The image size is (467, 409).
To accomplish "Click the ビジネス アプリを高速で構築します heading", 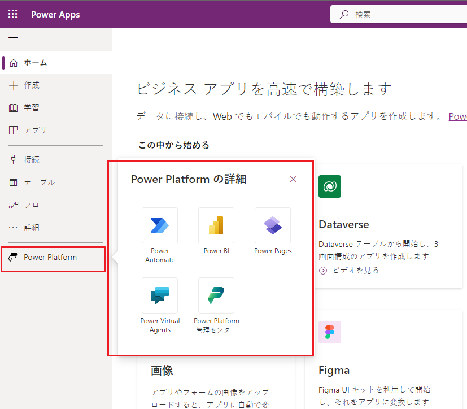I will [x=264, y=89].
